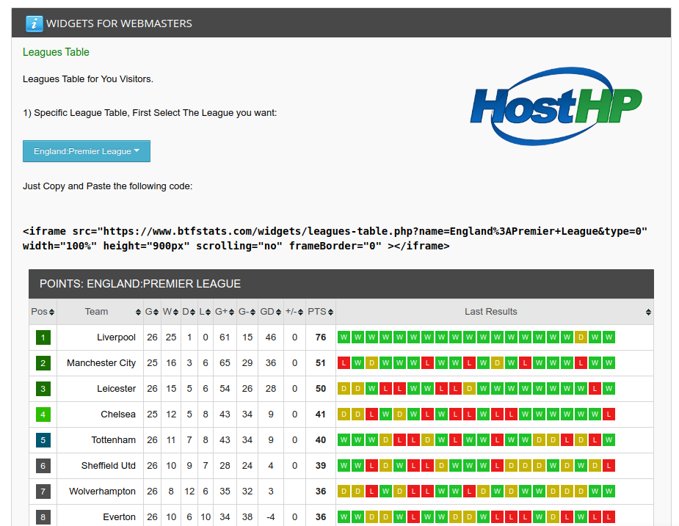Click Tottenham's blue position badge number 5
This screenshot has height=526, width=679.
click(x=43, y=439)
